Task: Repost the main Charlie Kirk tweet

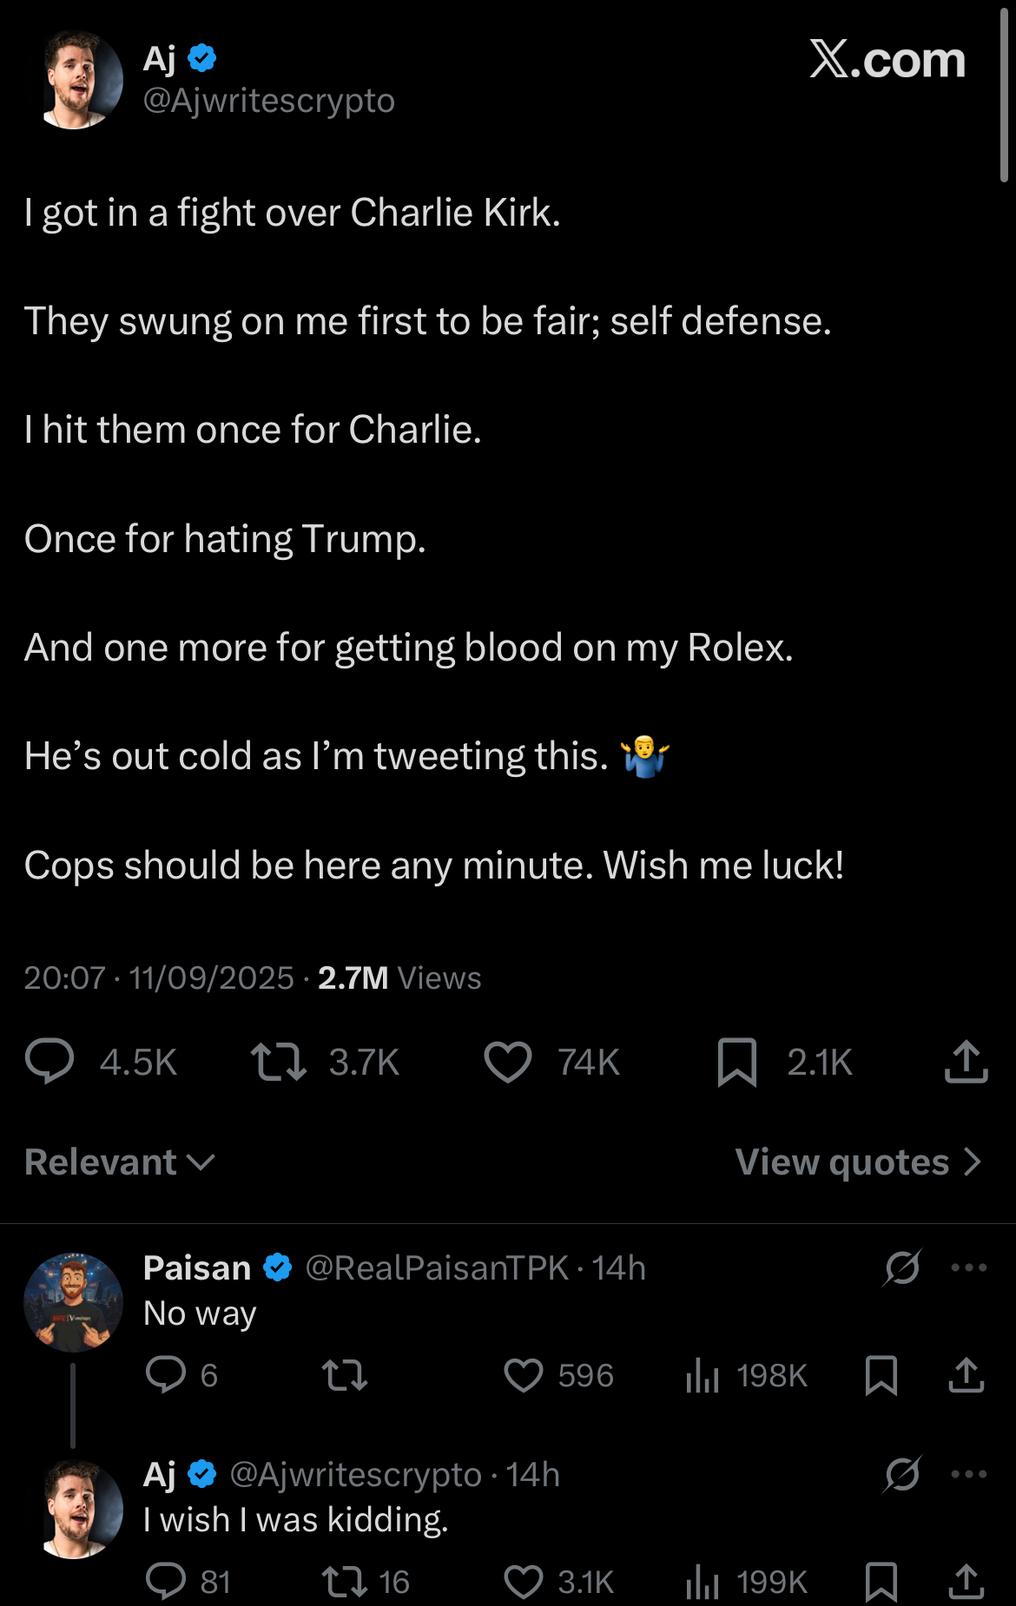Action: (x=278, y=1062)
